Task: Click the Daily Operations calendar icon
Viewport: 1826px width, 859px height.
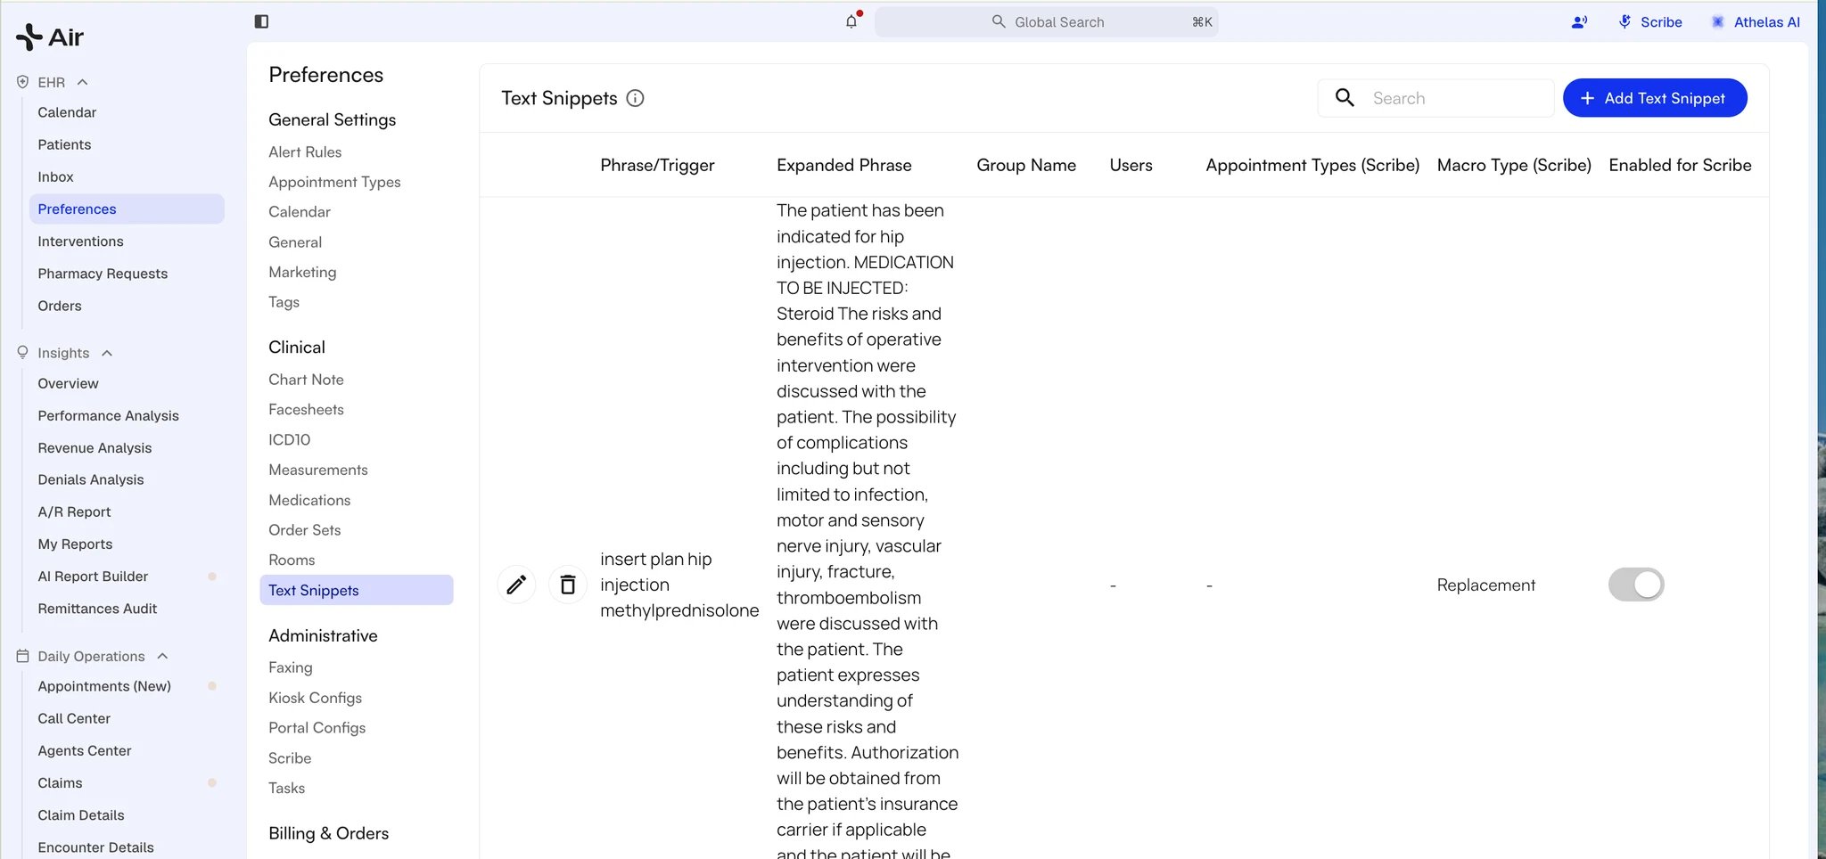Action: [22, 656]
